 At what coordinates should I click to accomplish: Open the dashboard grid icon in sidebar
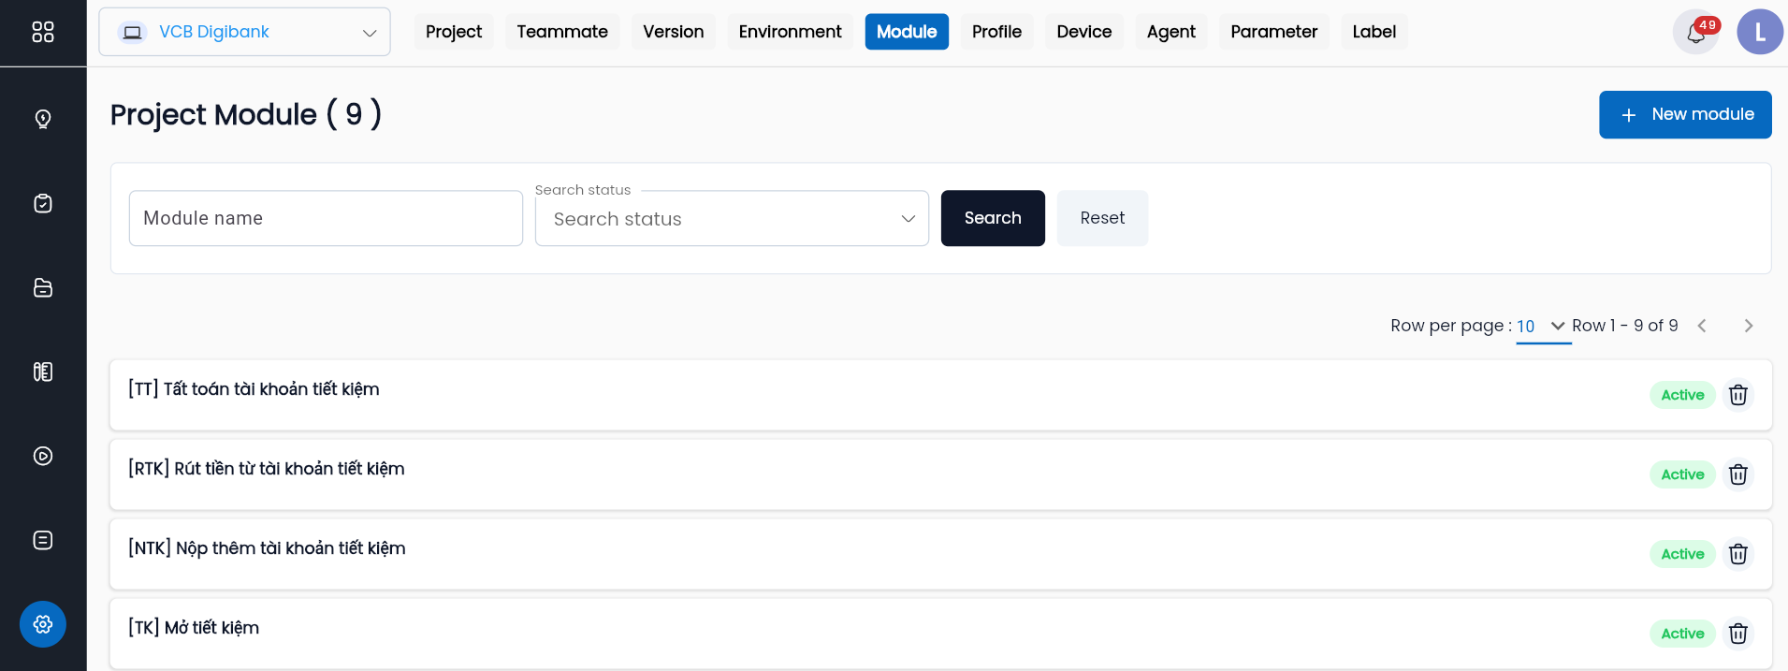click(43, 32)
